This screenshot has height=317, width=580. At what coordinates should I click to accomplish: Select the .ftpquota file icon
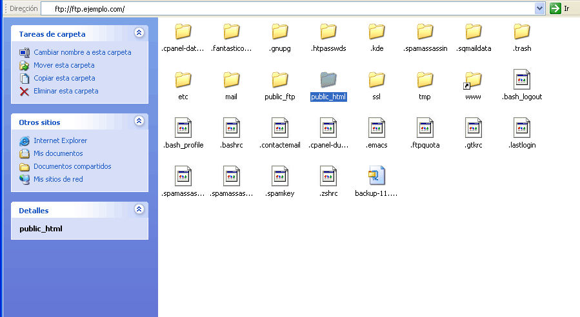(x=425, y=128)
